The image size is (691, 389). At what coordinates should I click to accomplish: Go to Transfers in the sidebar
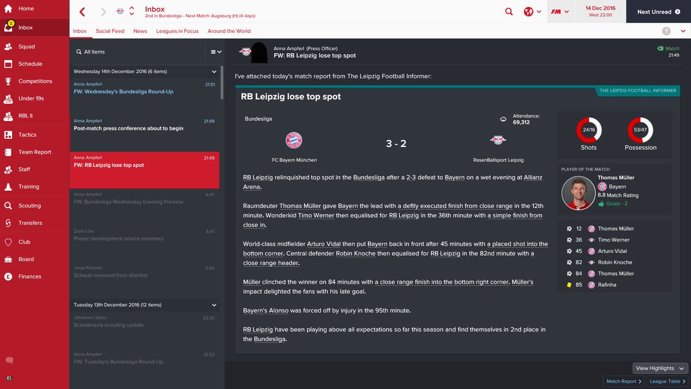tap(30, 223)
